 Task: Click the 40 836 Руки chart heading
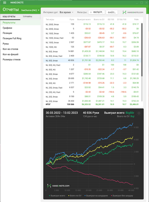[x=91, y=113]
